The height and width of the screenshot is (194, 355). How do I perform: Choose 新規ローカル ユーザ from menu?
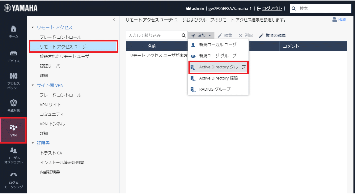pos(218,45)
